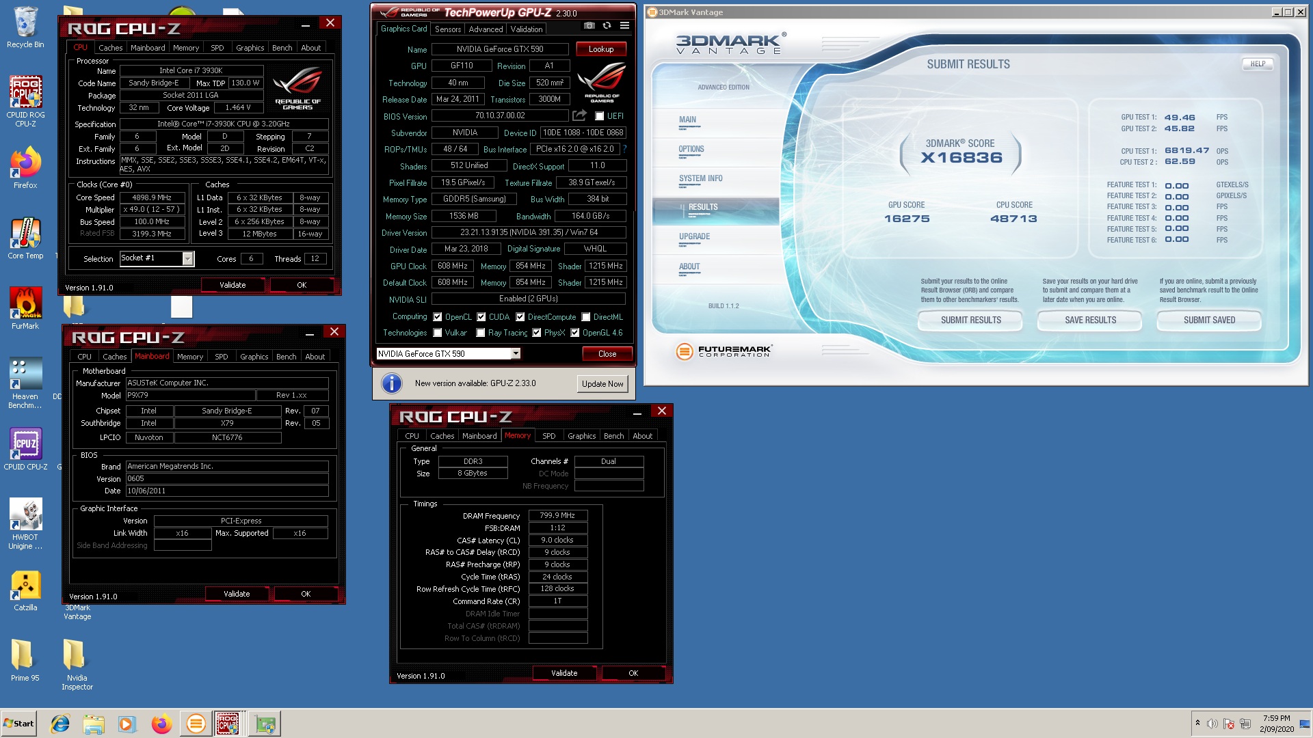This screenshot has height=738, width=1313.
Task: Select SYSTEM INFO in 3DMark Vantage sidebar
Action: [x=700, y=179]
